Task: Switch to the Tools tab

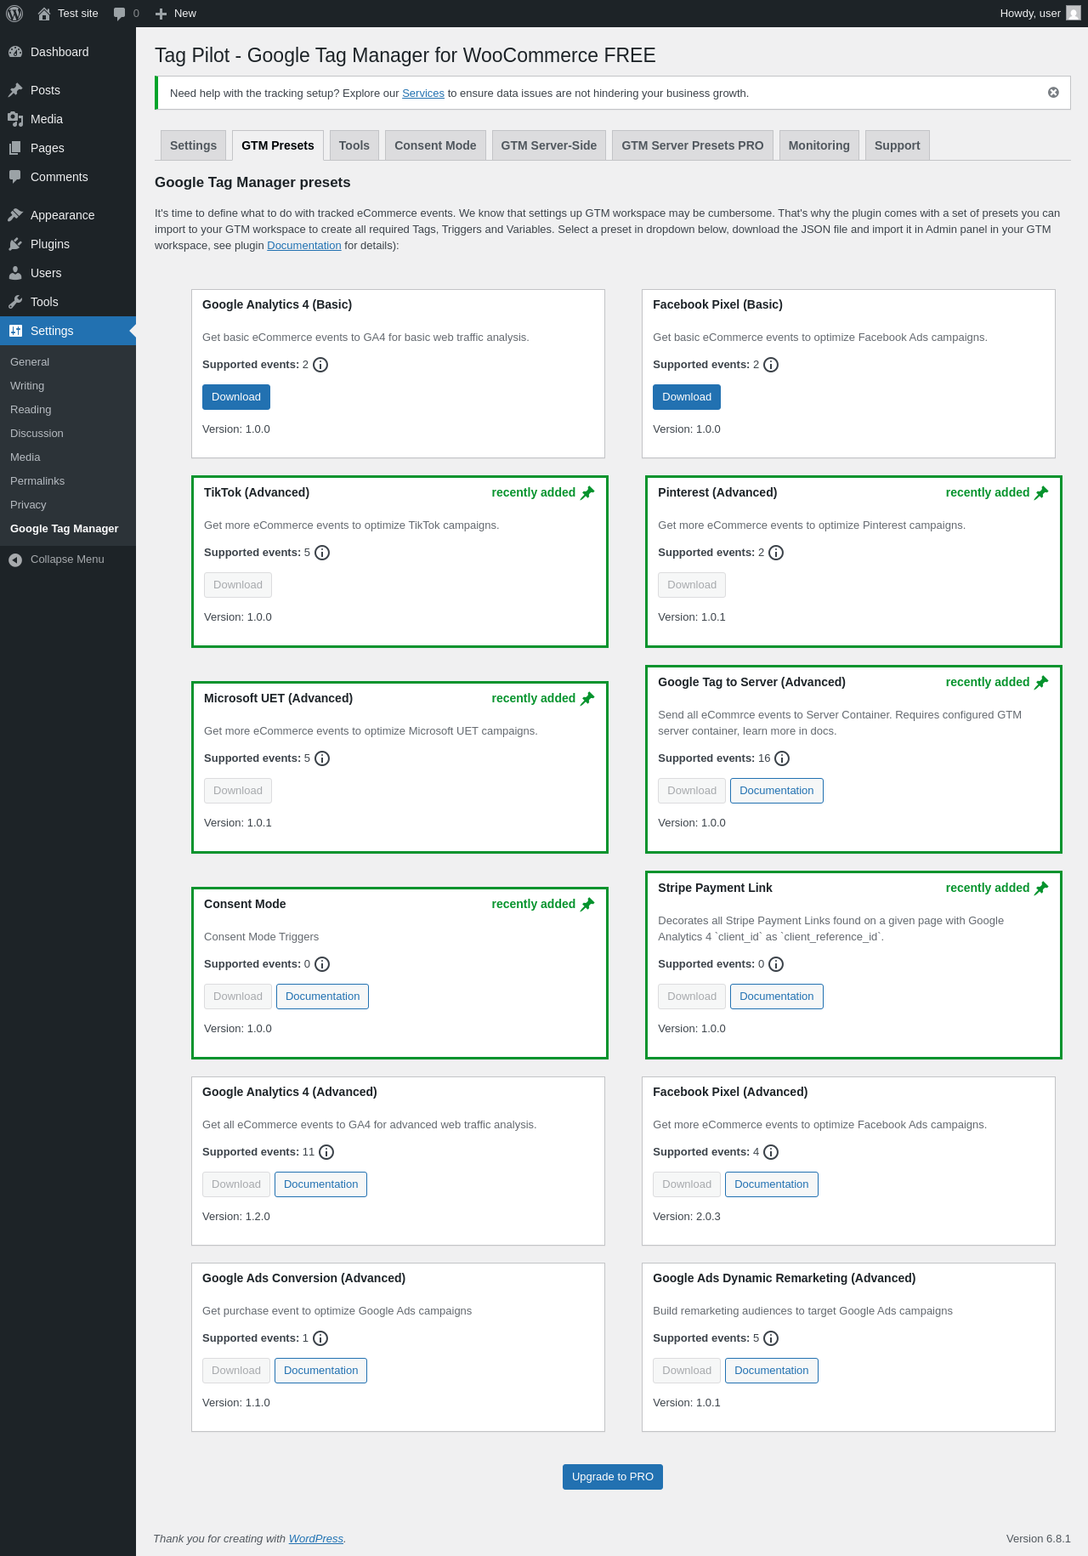Action: [x=354, y=145]
